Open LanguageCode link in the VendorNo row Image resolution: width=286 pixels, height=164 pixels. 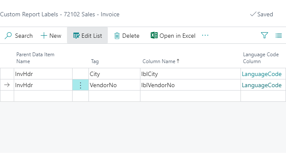click(x=262, y=85)
